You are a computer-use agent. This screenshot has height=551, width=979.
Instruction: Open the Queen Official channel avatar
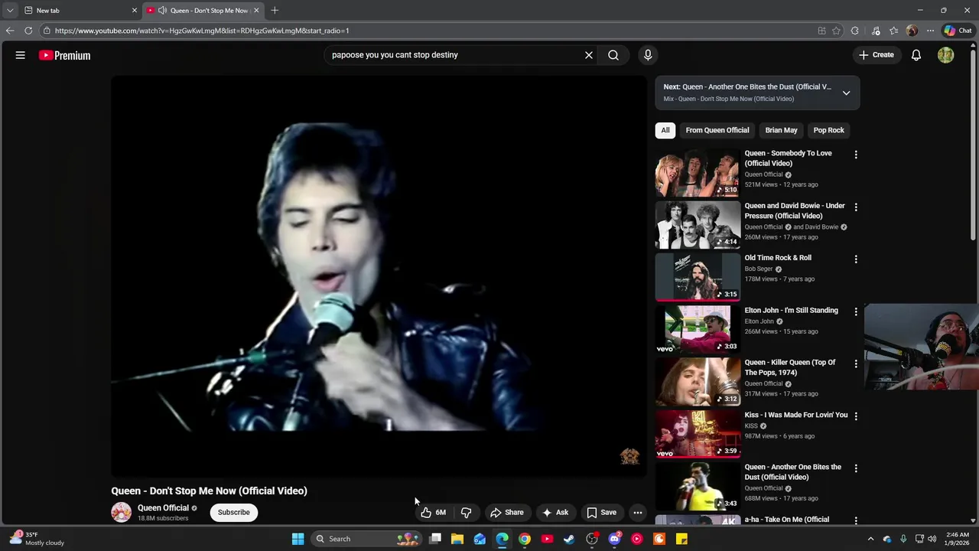pos(121,513)
